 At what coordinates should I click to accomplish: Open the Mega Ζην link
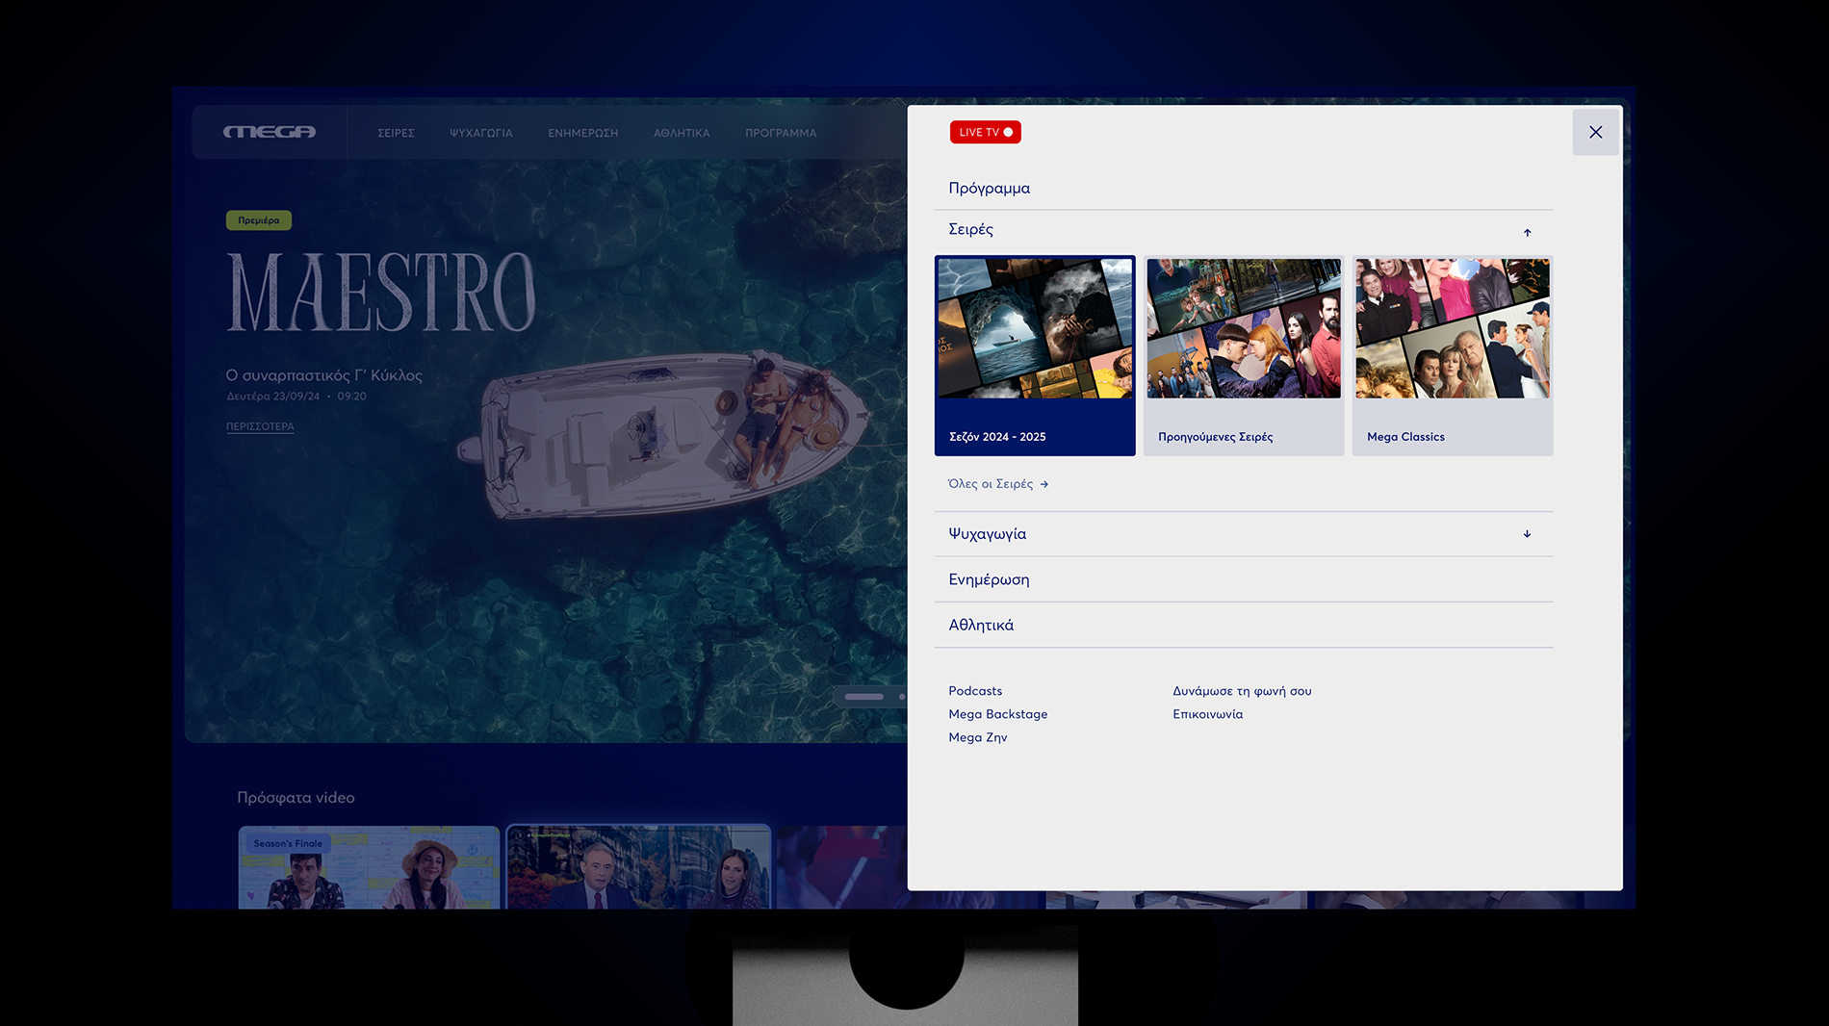977,737
